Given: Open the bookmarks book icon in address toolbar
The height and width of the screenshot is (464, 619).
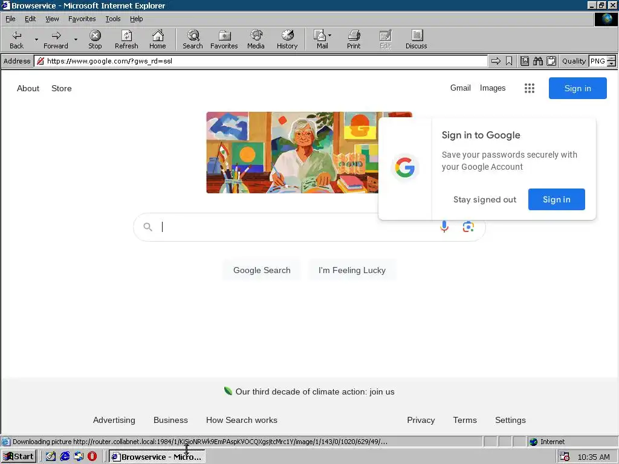Looking at the screenshot, I should pyautogui.click(x=525, y=61).
